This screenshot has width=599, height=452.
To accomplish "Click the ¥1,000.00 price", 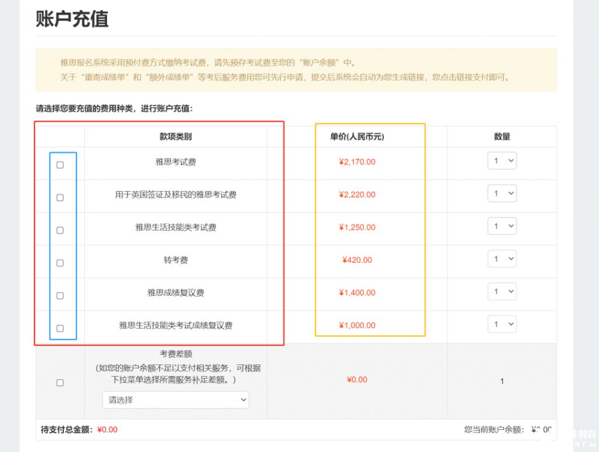I will click(x=357, y=325).
